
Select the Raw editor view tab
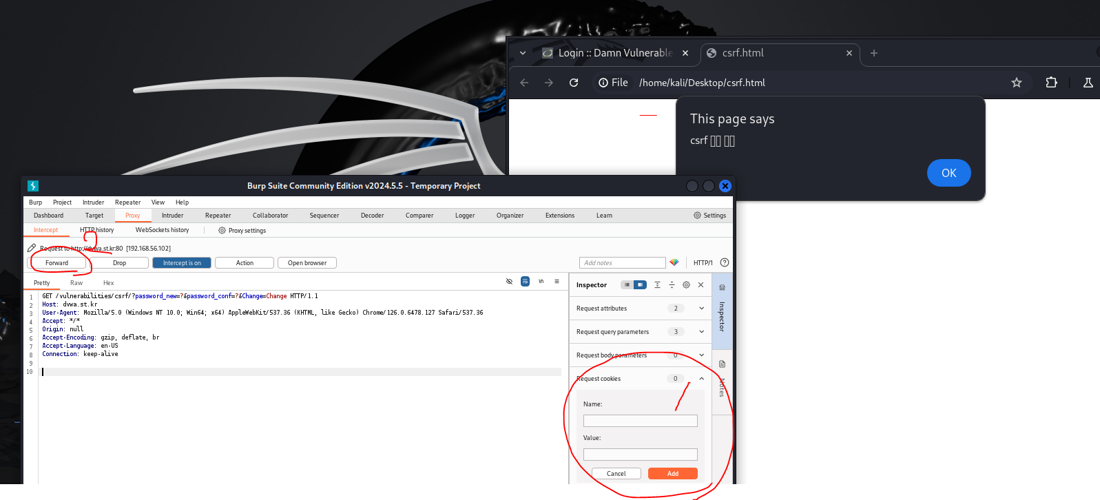click(x=76, y=283)
